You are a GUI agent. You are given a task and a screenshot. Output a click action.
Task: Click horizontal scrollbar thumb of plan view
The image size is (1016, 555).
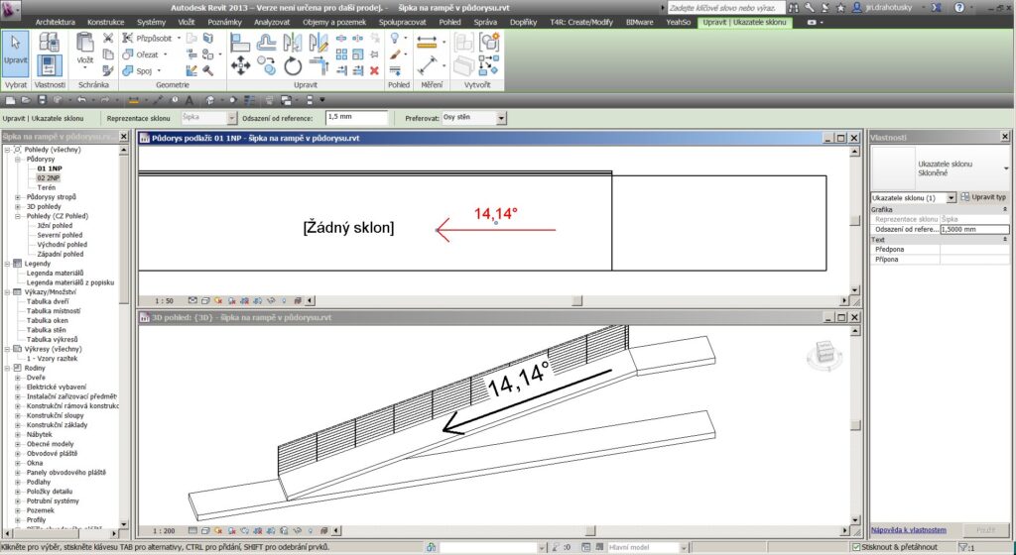576,300
